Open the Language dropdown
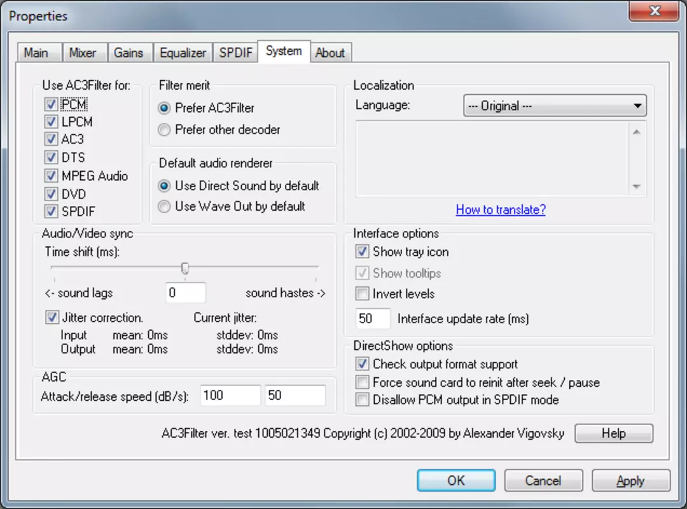Image resolution: width=687 pixels, height=509 pixels. coord(555,106)
